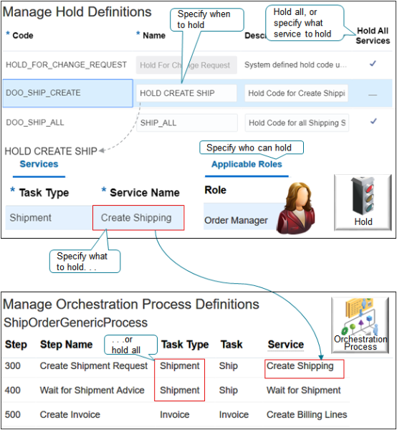
Task: Click the Wait for Shipment service cell
Action: 304,391
